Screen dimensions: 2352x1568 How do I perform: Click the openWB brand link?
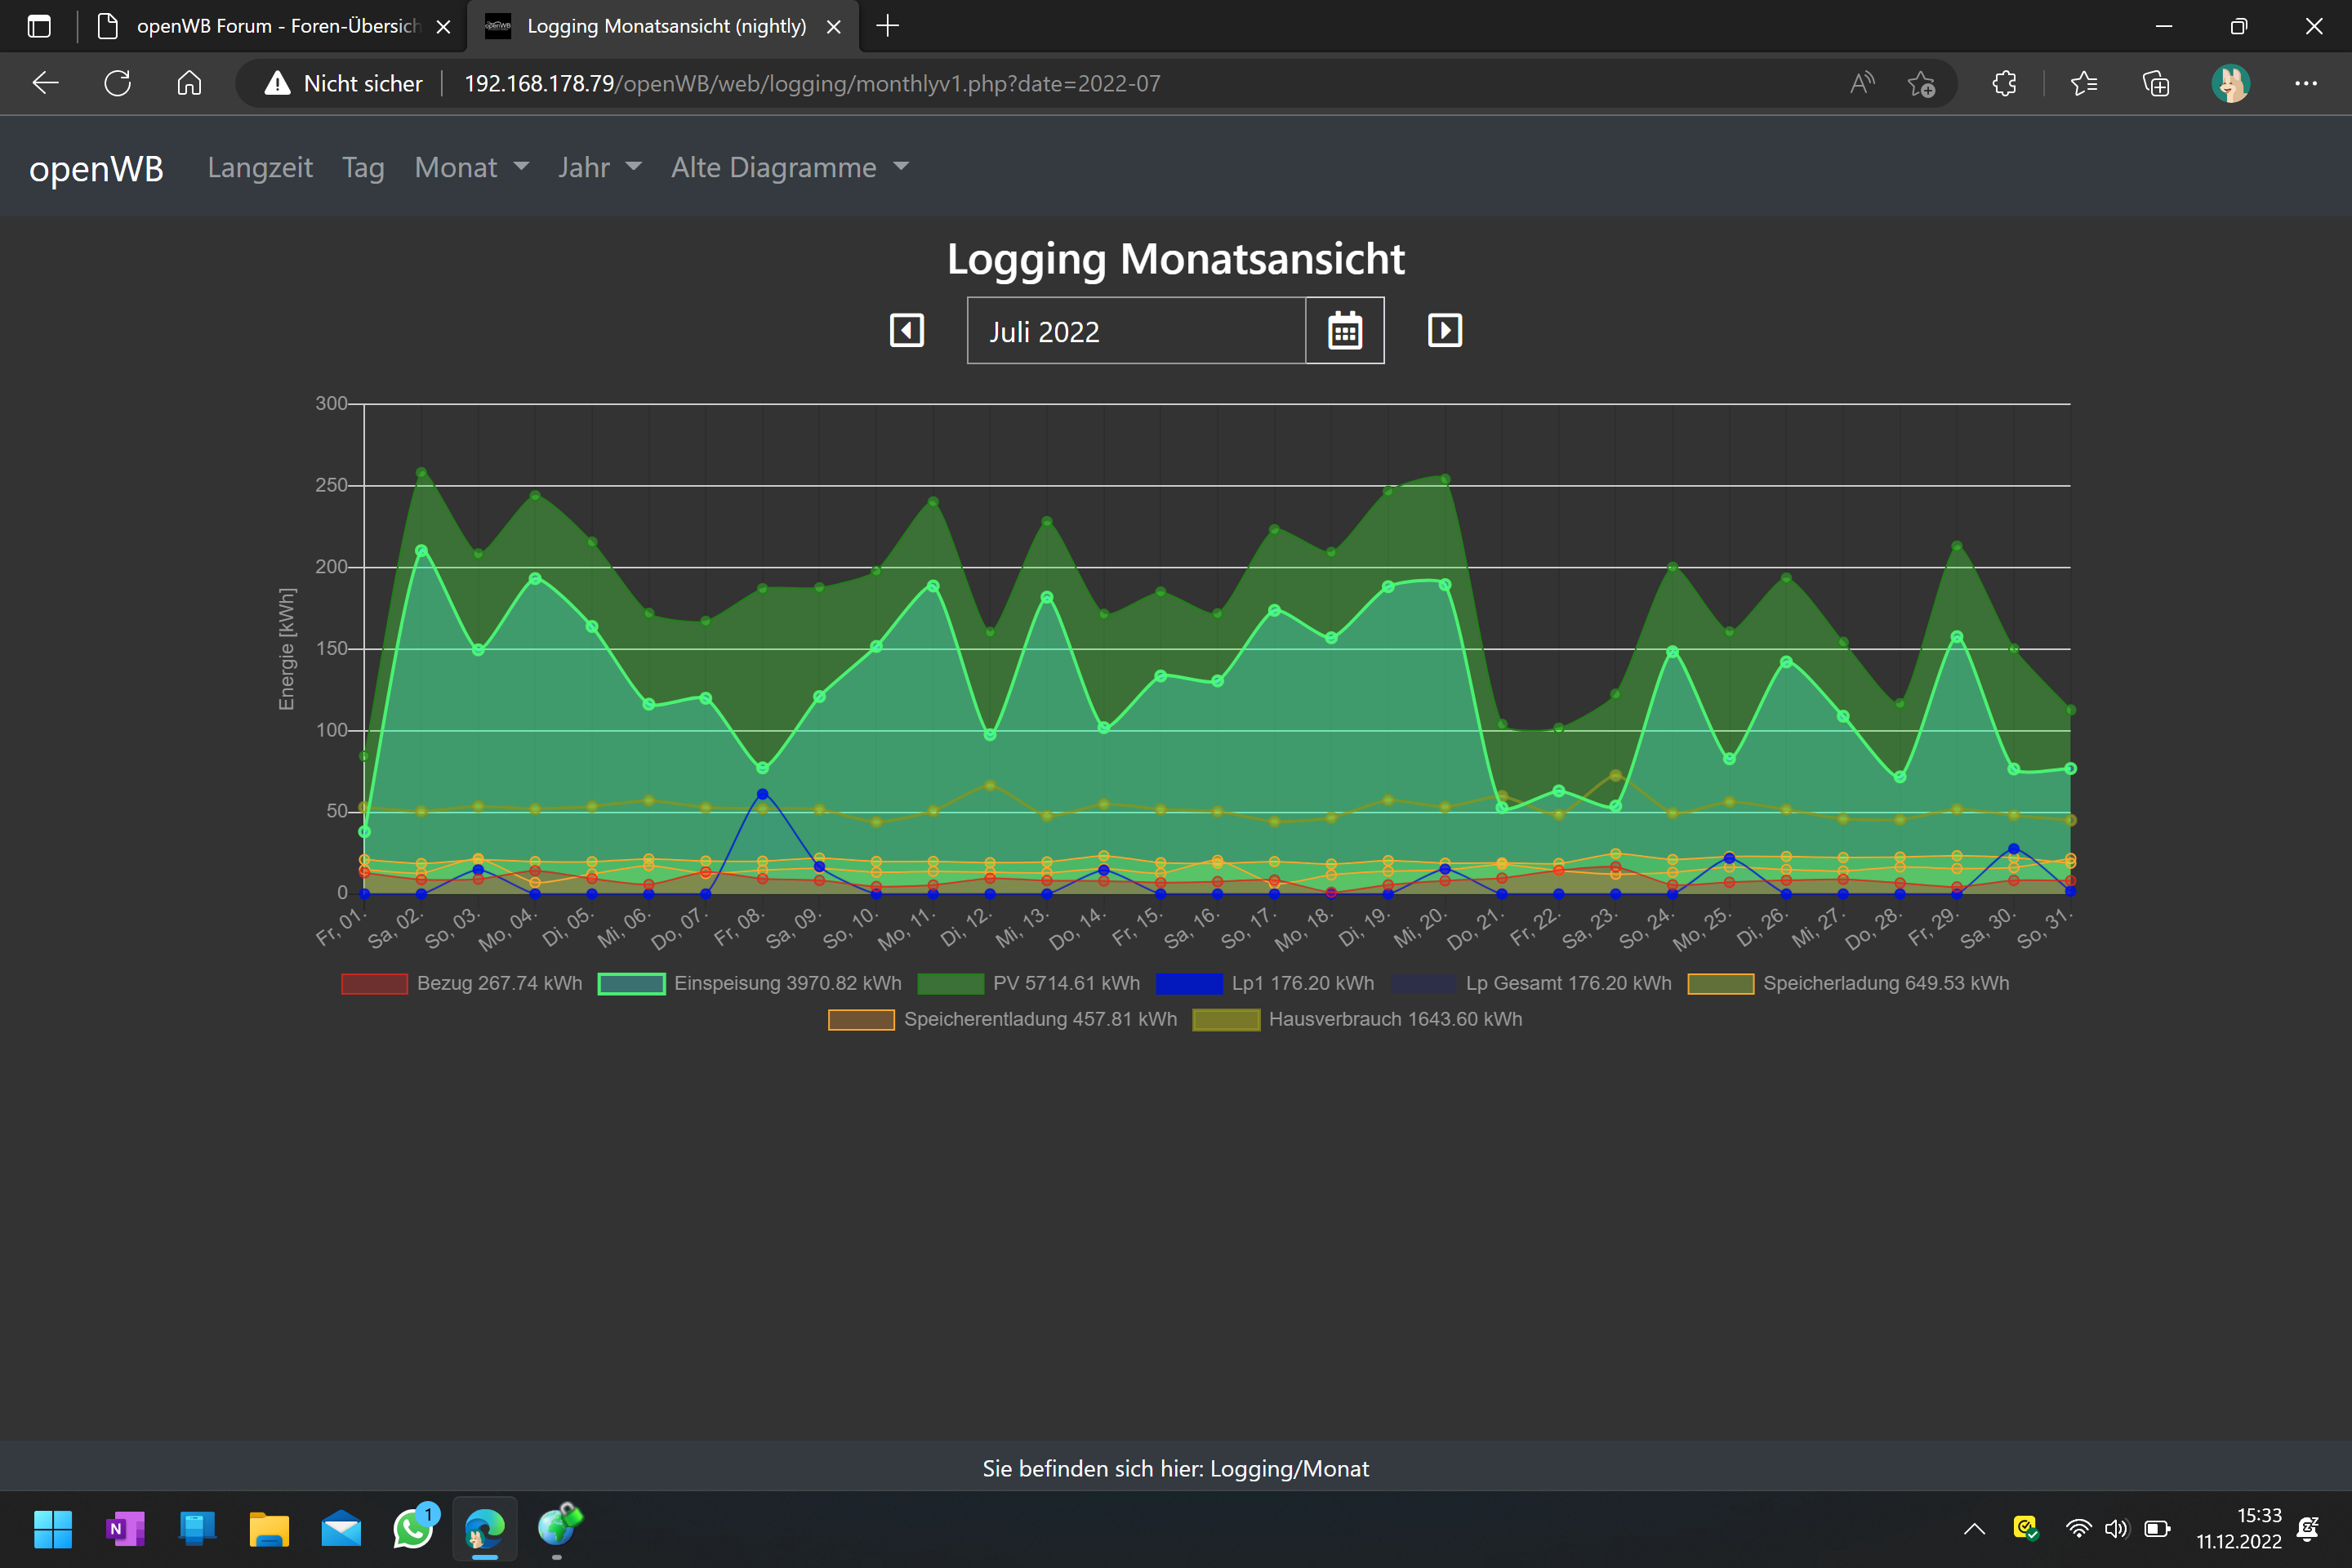(96, 168)
